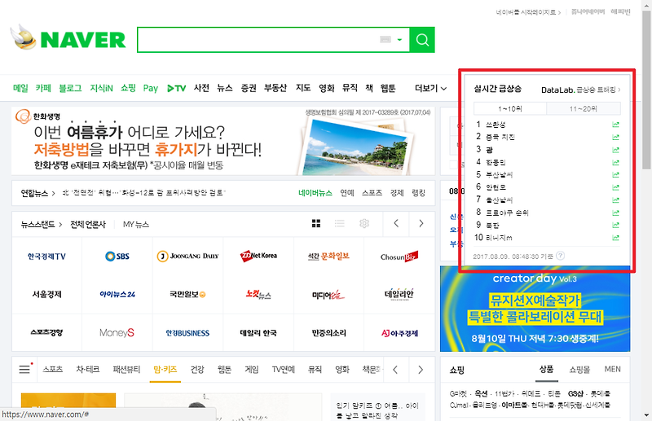Open the ZDNet Korea publisher logo
This screenshot has height=421, width=652.
point(258,256)
